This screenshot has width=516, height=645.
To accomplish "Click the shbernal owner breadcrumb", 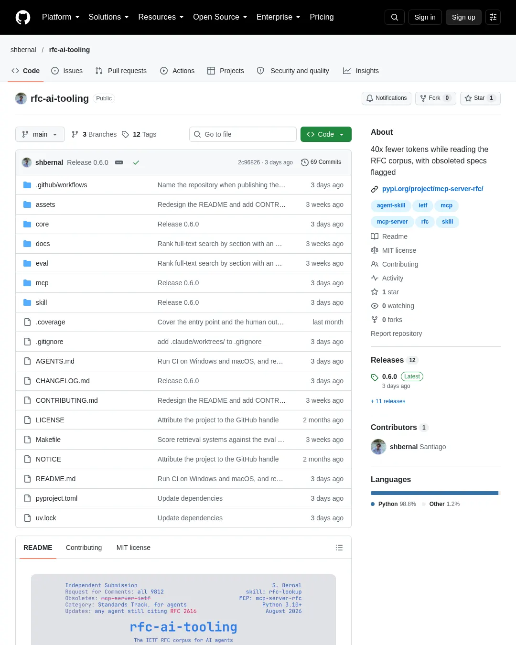I will tap(23, 50).
